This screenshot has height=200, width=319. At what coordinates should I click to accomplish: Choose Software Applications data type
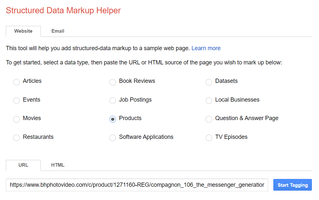coord(113,138)
